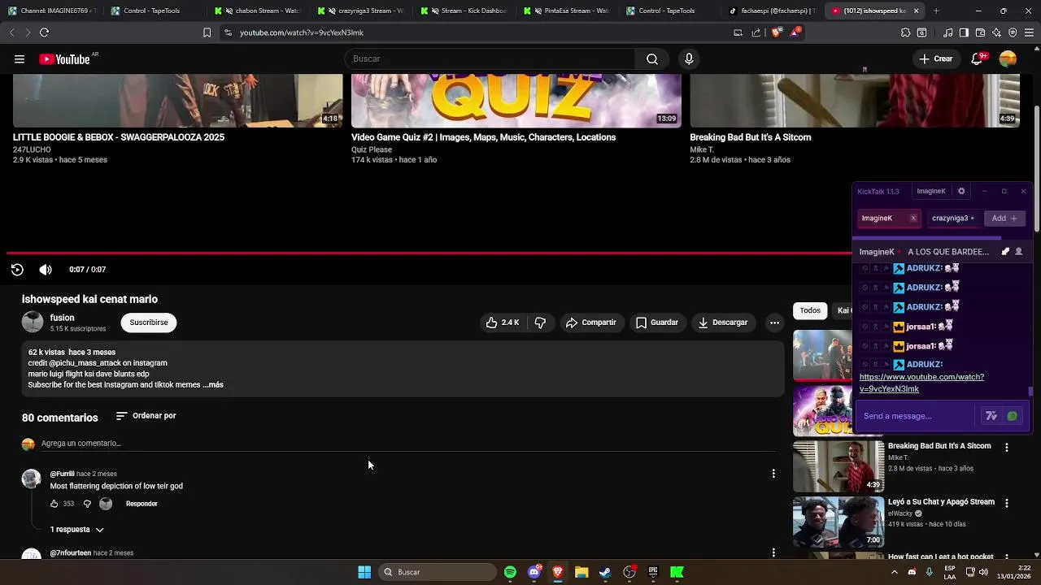The image size is (1041, 585).
Task: Add a new KickTalk chatroom
Action: pos(1004,218)
